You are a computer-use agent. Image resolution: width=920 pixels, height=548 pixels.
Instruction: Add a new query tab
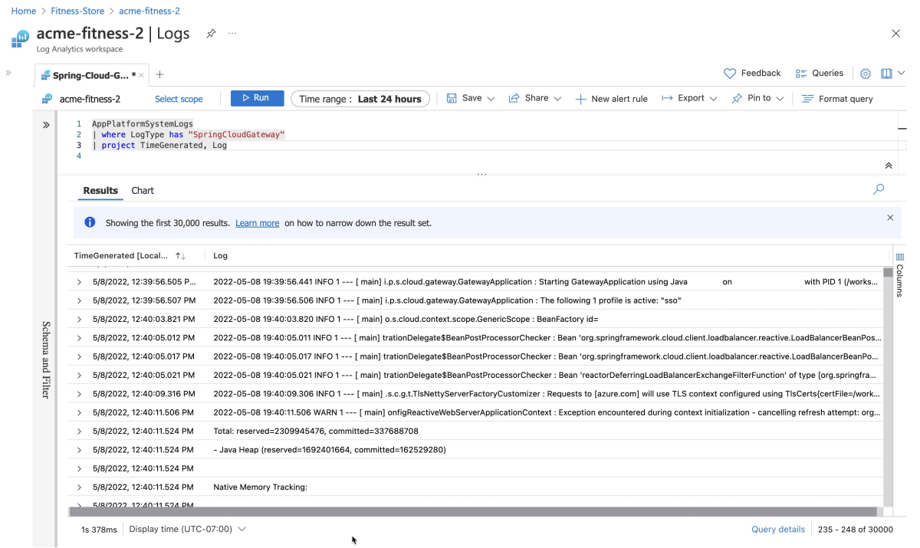coord(159,74)
